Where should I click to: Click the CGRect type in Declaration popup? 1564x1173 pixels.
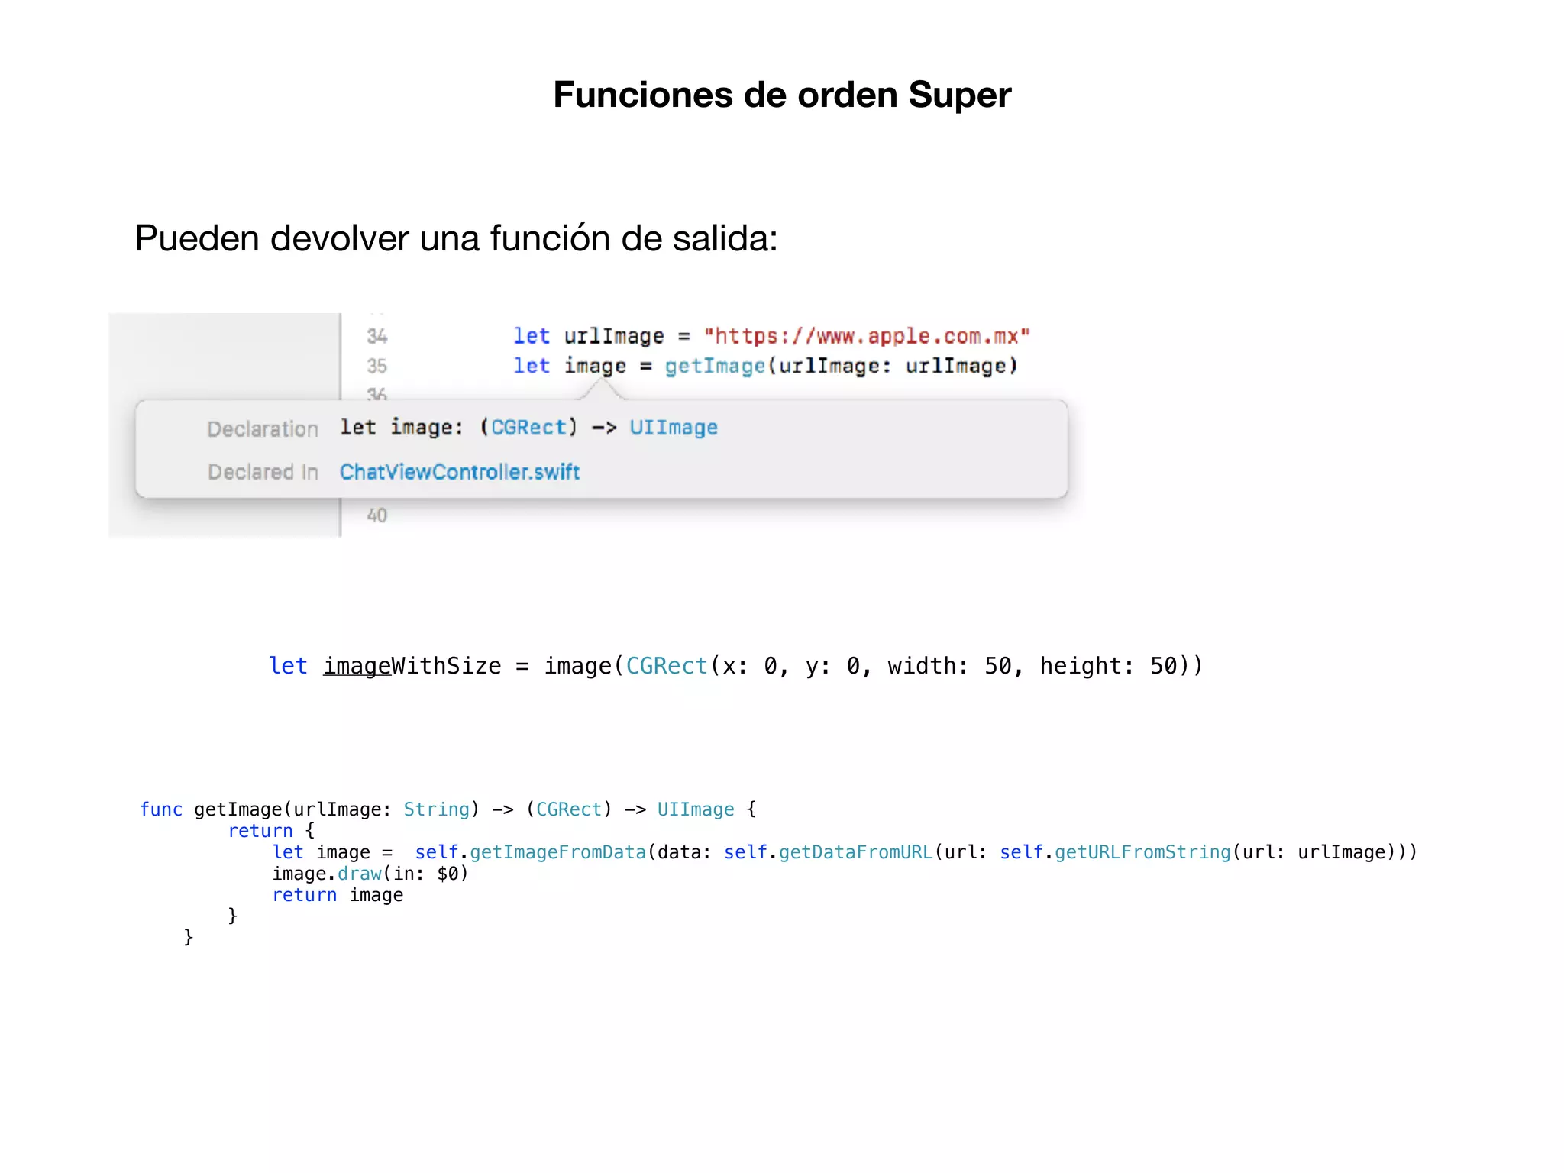click(528, 427)
